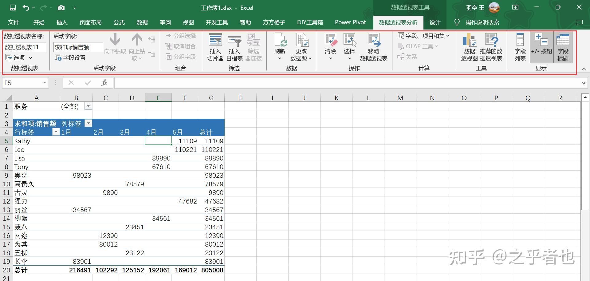Toggle the +/- 按钮 display
This screenshot has height=281, width=590.
coord(541,46)
